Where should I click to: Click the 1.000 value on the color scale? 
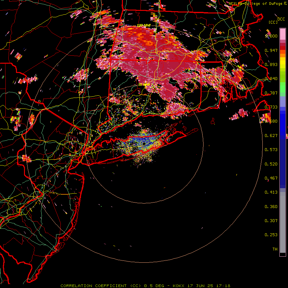(x=271, y=36)
